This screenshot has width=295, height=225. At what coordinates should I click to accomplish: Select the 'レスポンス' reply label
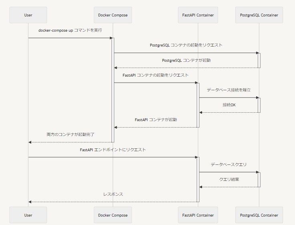[113, 194]
